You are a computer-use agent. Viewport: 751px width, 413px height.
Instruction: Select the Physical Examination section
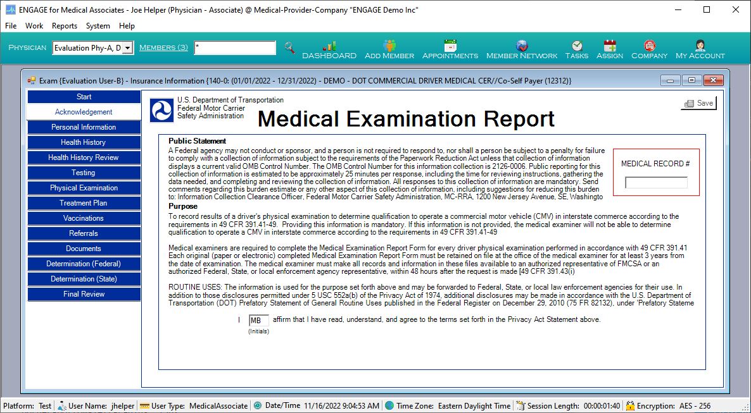coord(84,187)
